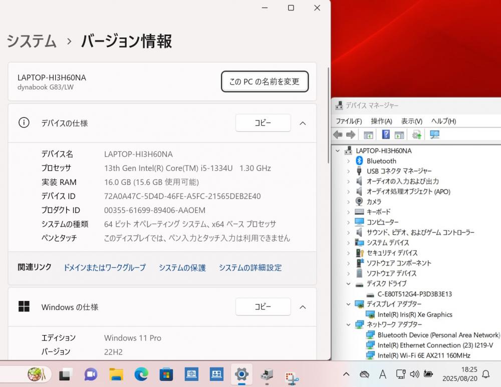Click the Help icon in Device Manager toolbar
Image resolution: width=501 pixels, height=387 pixels.
pyautogui.click(x=386, y=134)
